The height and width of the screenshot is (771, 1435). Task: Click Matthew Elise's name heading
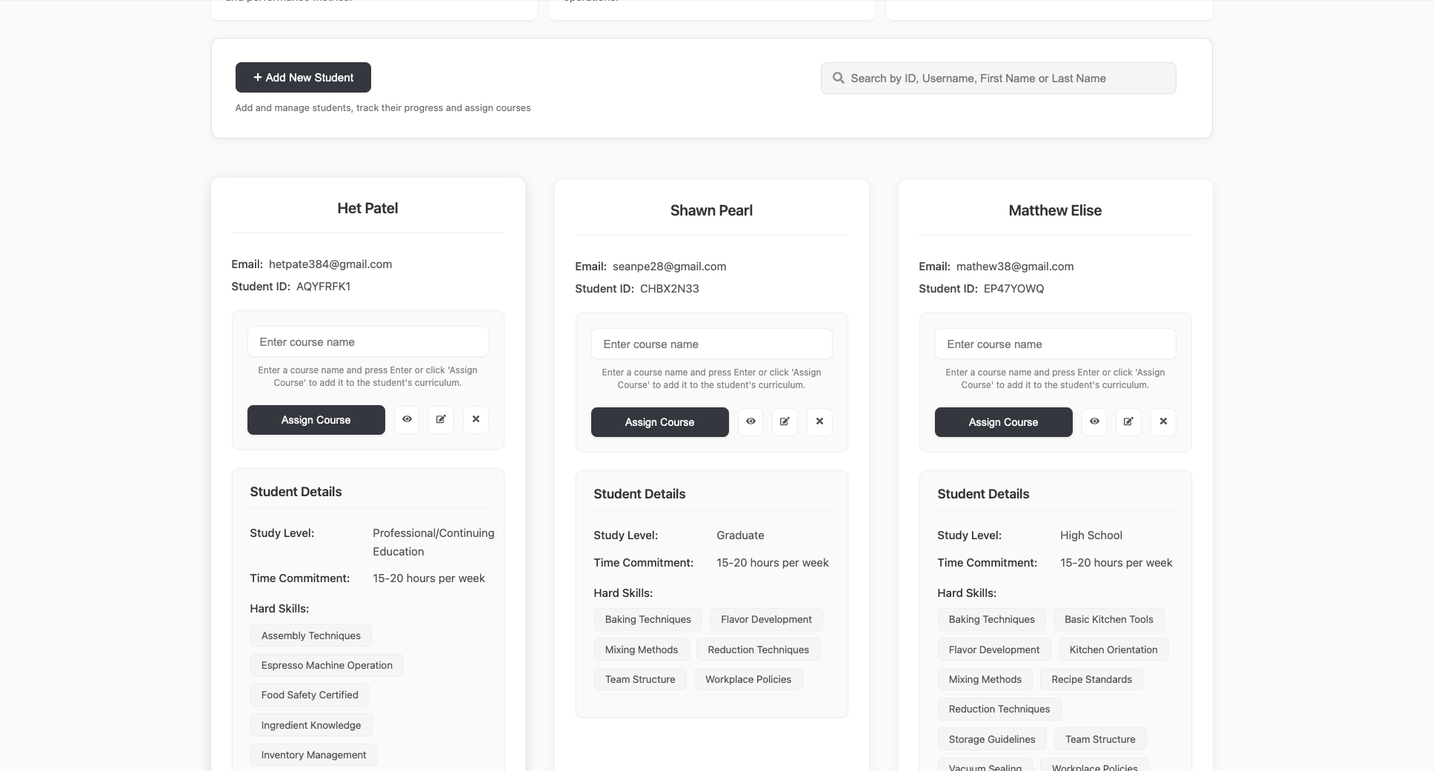(x=1055, y=210)
